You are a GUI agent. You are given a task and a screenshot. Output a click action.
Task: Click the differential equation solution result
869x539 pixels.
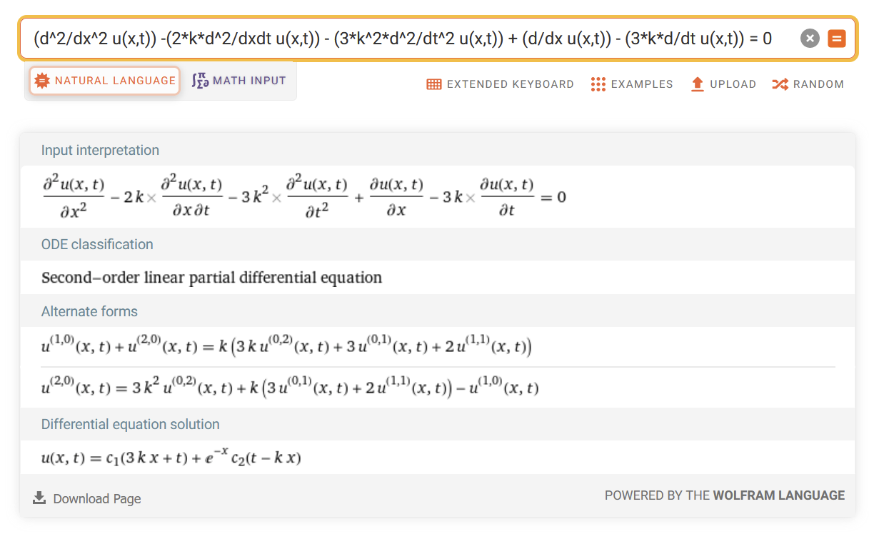pyautogui.click(x=171, y=457)
